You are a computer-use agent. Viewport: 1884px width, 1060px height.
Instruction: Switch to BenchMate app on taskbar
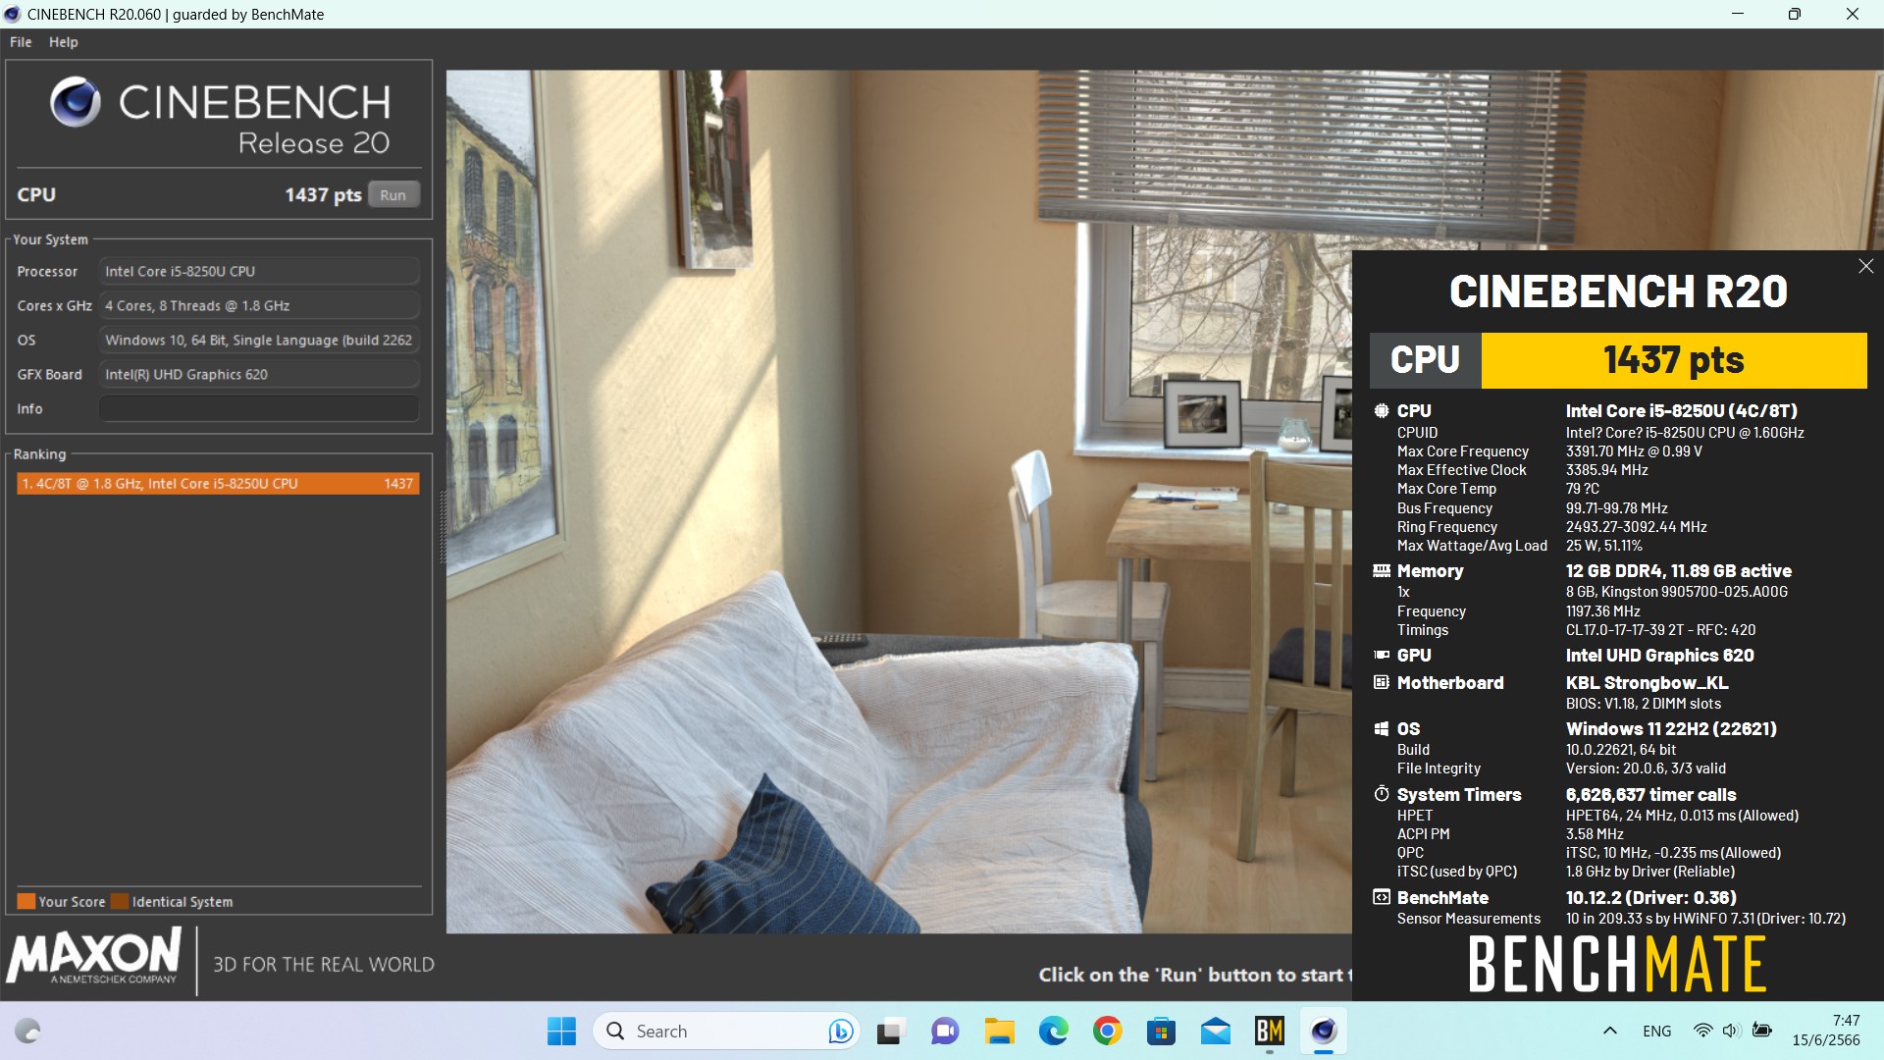1269,1031
